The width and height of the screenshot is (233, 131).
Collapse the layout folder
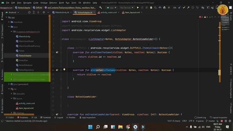coord(11,98)
